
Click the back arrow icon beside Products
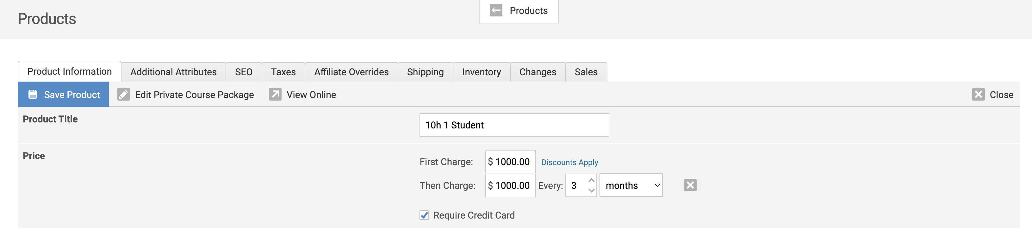tap(495, 10)
